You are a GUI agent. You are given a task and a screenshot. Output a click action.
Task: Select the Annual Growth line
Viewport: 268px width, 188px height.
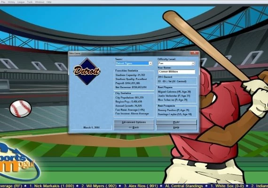pyautogui.click(x=128, y=106)
